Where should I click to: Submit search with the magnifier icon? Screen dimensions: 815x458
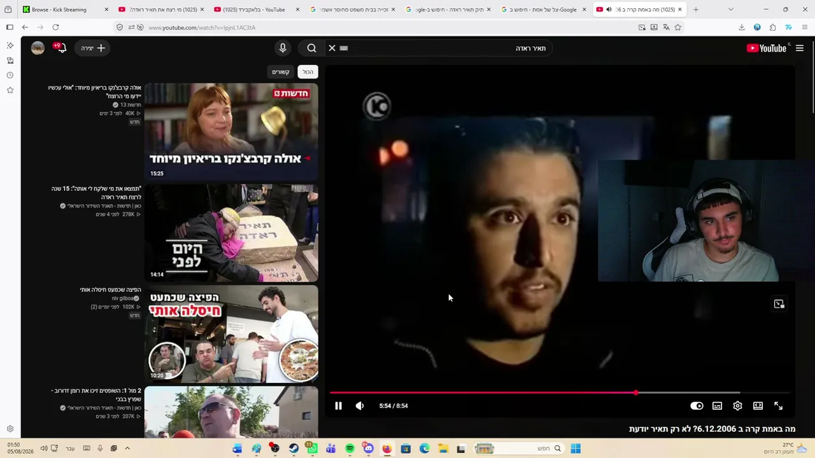click(x=311, y=48)
